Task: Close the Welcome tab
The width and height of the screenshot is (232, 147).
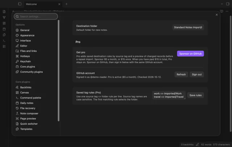Action: pyautogui.click(x=59, y=4)
